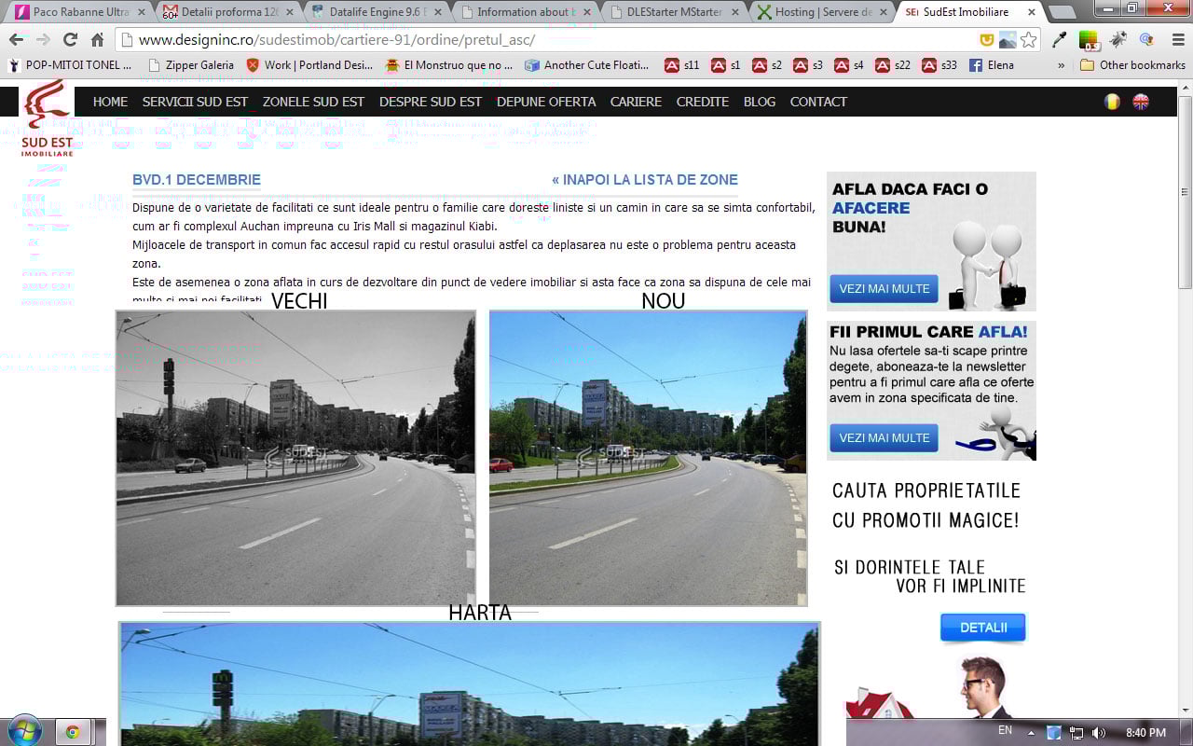Screen dimensions: 1193x746
Task: Open El Monstruo que no bookmark
Action: (x=449, y=65)
